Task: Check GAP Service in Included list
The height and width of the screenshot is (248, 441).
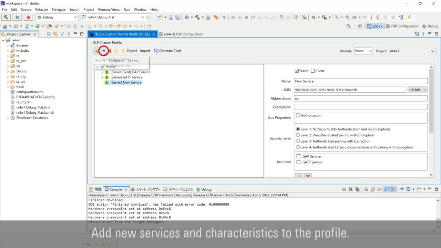Action: pos(298,156)
